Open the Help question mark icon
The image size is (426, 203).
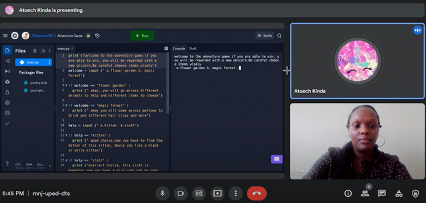coord(7,164)
